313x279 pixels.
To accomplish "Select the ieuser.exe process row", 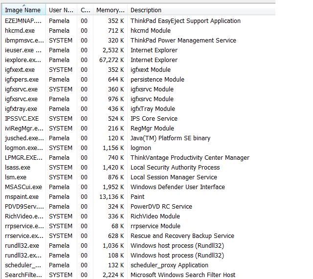I will [x=23, y=50].
